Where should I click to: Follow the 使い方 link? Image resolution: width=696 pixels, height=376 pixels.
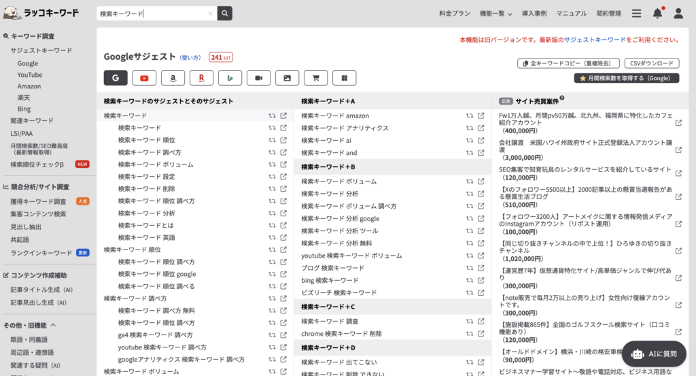point(190,58)
